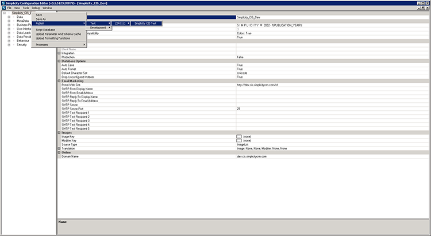Open the File menu
431x236 pixels.
[9, 8]
